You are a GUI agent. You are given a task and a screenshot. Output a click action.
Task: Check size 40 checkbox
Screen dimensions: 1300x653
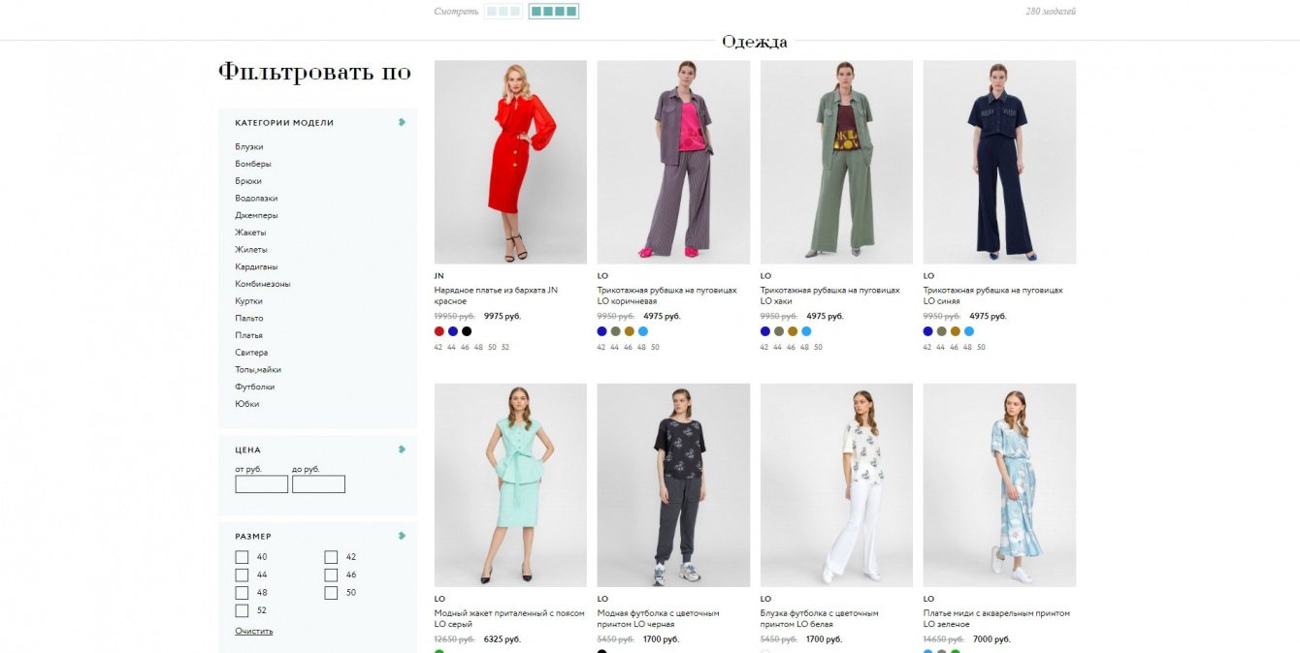click(242, 557)
